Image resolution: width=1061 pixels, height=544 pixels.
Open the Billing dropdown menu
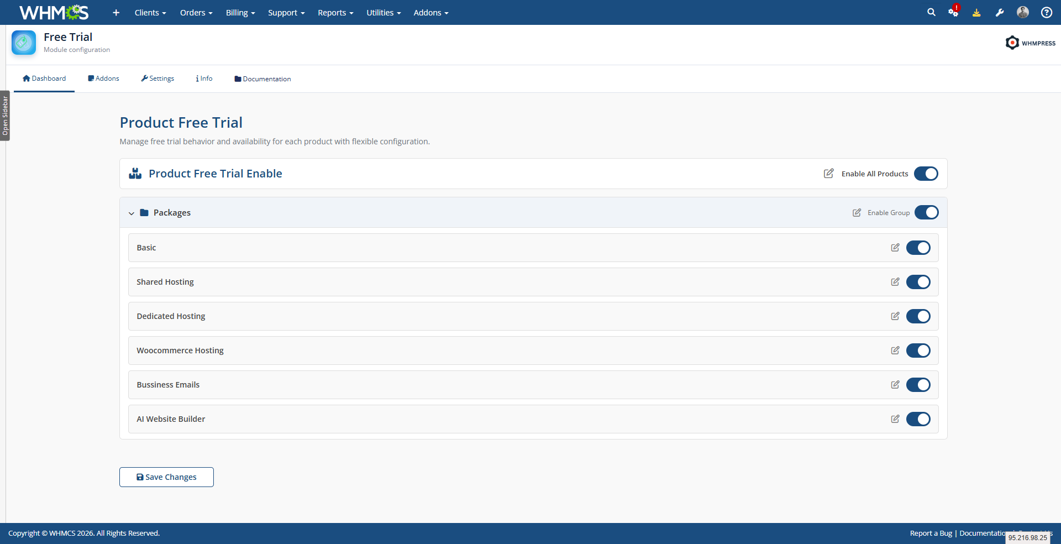tap(240, 12)
